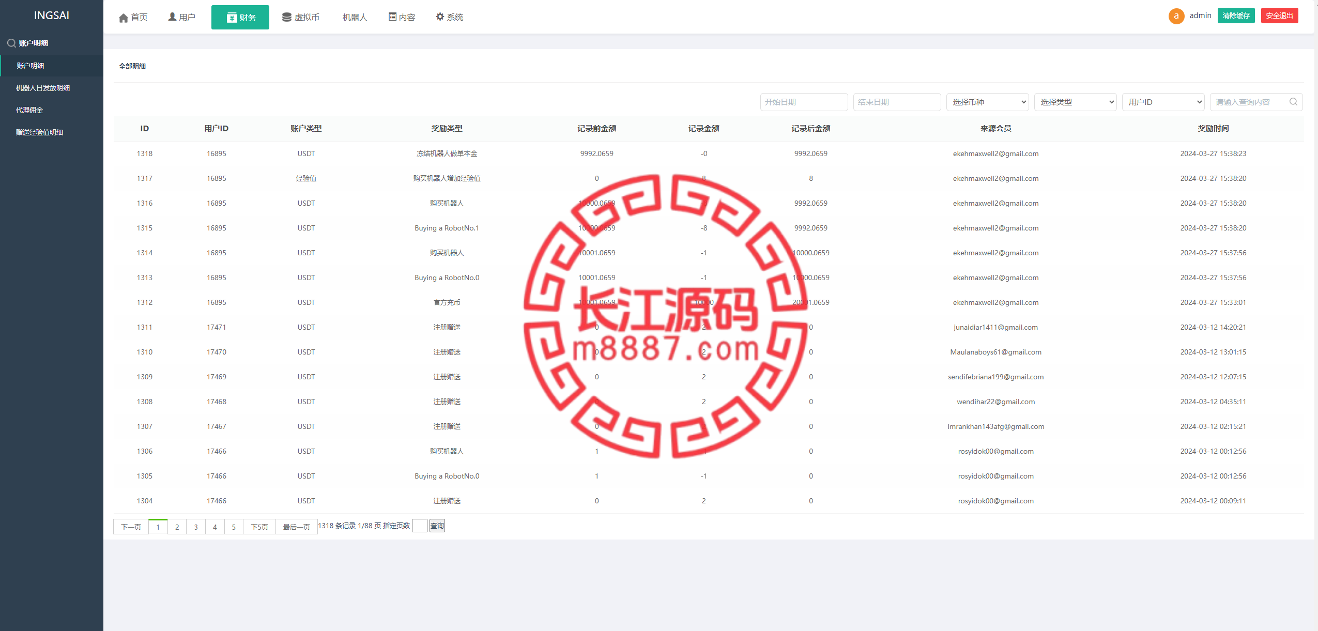1318x631 pixels.
Task: Click the admin username label
Action: coord(1200,16)
